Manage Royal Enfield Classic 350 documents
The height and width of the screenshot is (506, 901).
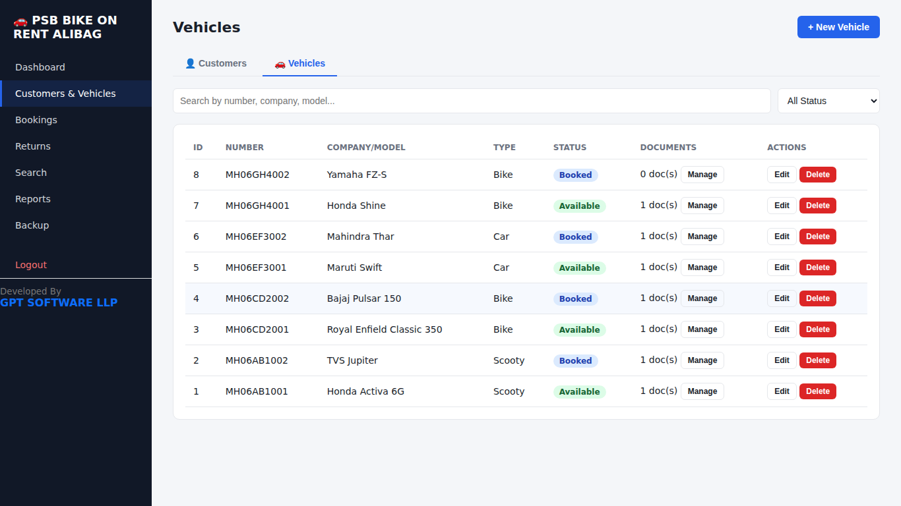point(702,329)
